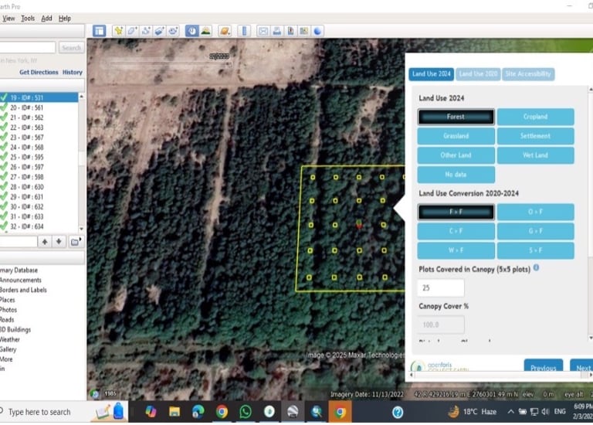
Task: Select the Add Polygon tool
Action: (x=132, y=31)
